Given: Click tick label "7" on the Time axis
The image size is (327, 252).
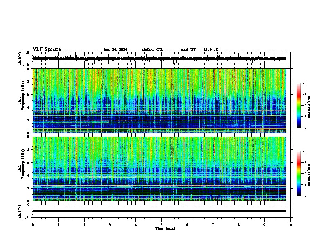Looking at the screenshot, I should 213,225.
